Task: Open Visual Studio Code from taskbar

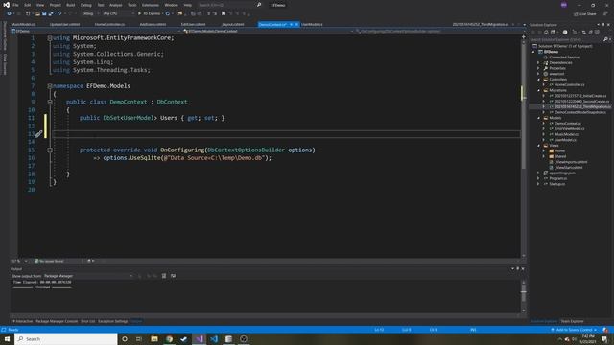Action: pyautogui.click(x=214, y=338)
